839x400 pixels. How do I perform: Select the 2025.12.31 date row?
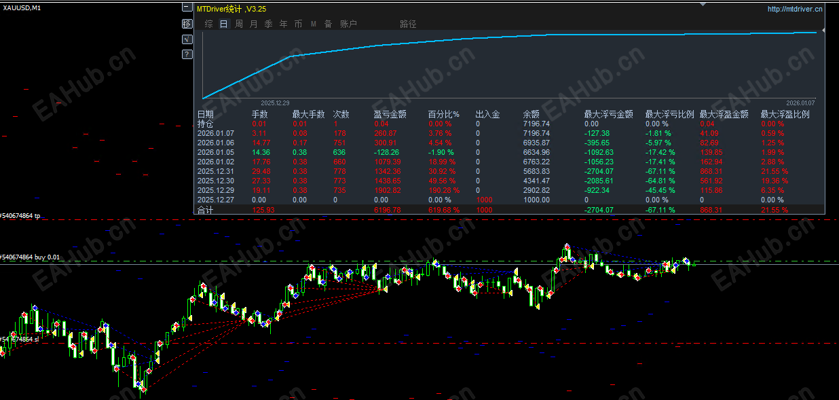pos(215,172)
